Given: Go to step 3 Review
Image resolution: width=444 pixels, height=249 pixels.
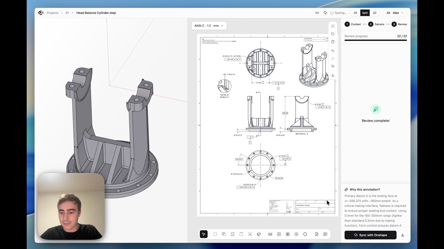Looking at the screenshot, I should click(399, 24).
